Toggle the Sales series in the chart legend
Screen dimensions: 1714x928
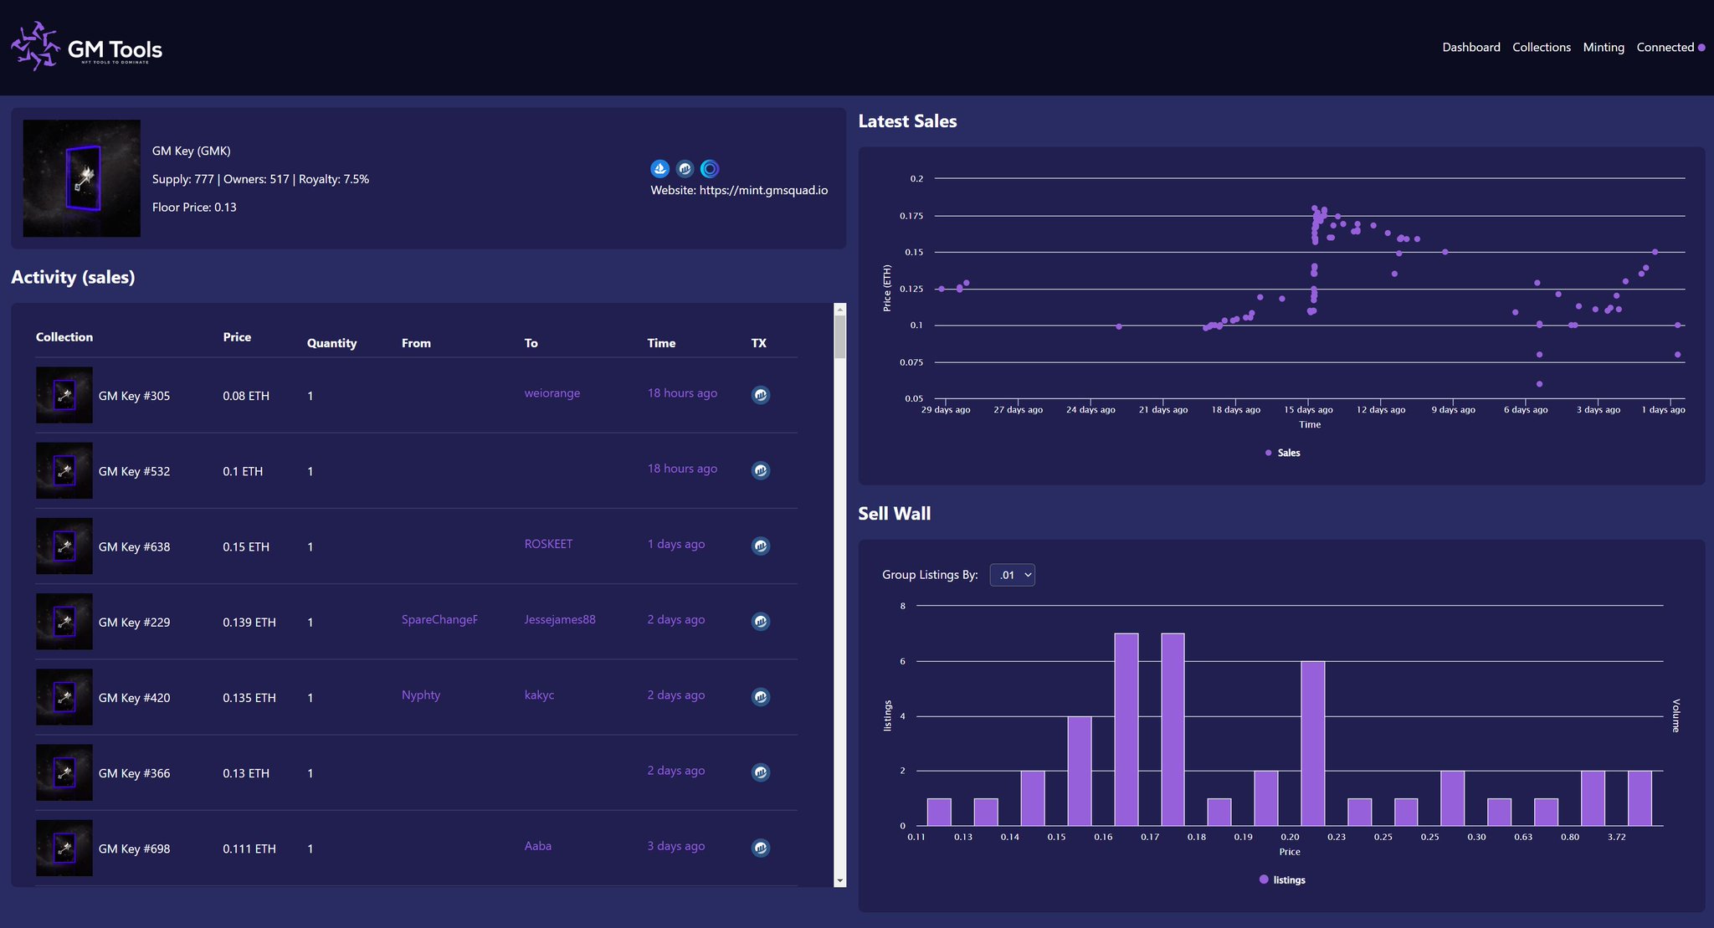[x=1283, y=453]
